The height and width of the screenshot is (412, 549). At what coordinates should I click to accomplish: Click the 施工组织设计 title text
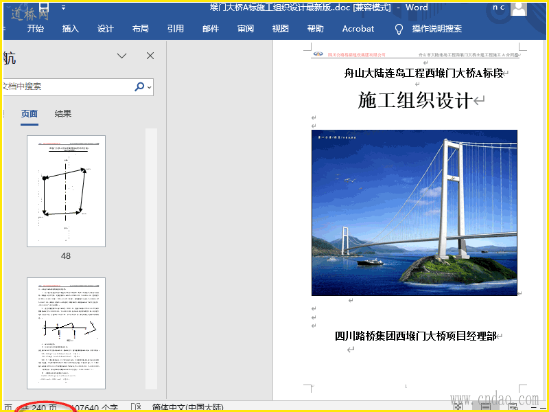coord(415,100)
